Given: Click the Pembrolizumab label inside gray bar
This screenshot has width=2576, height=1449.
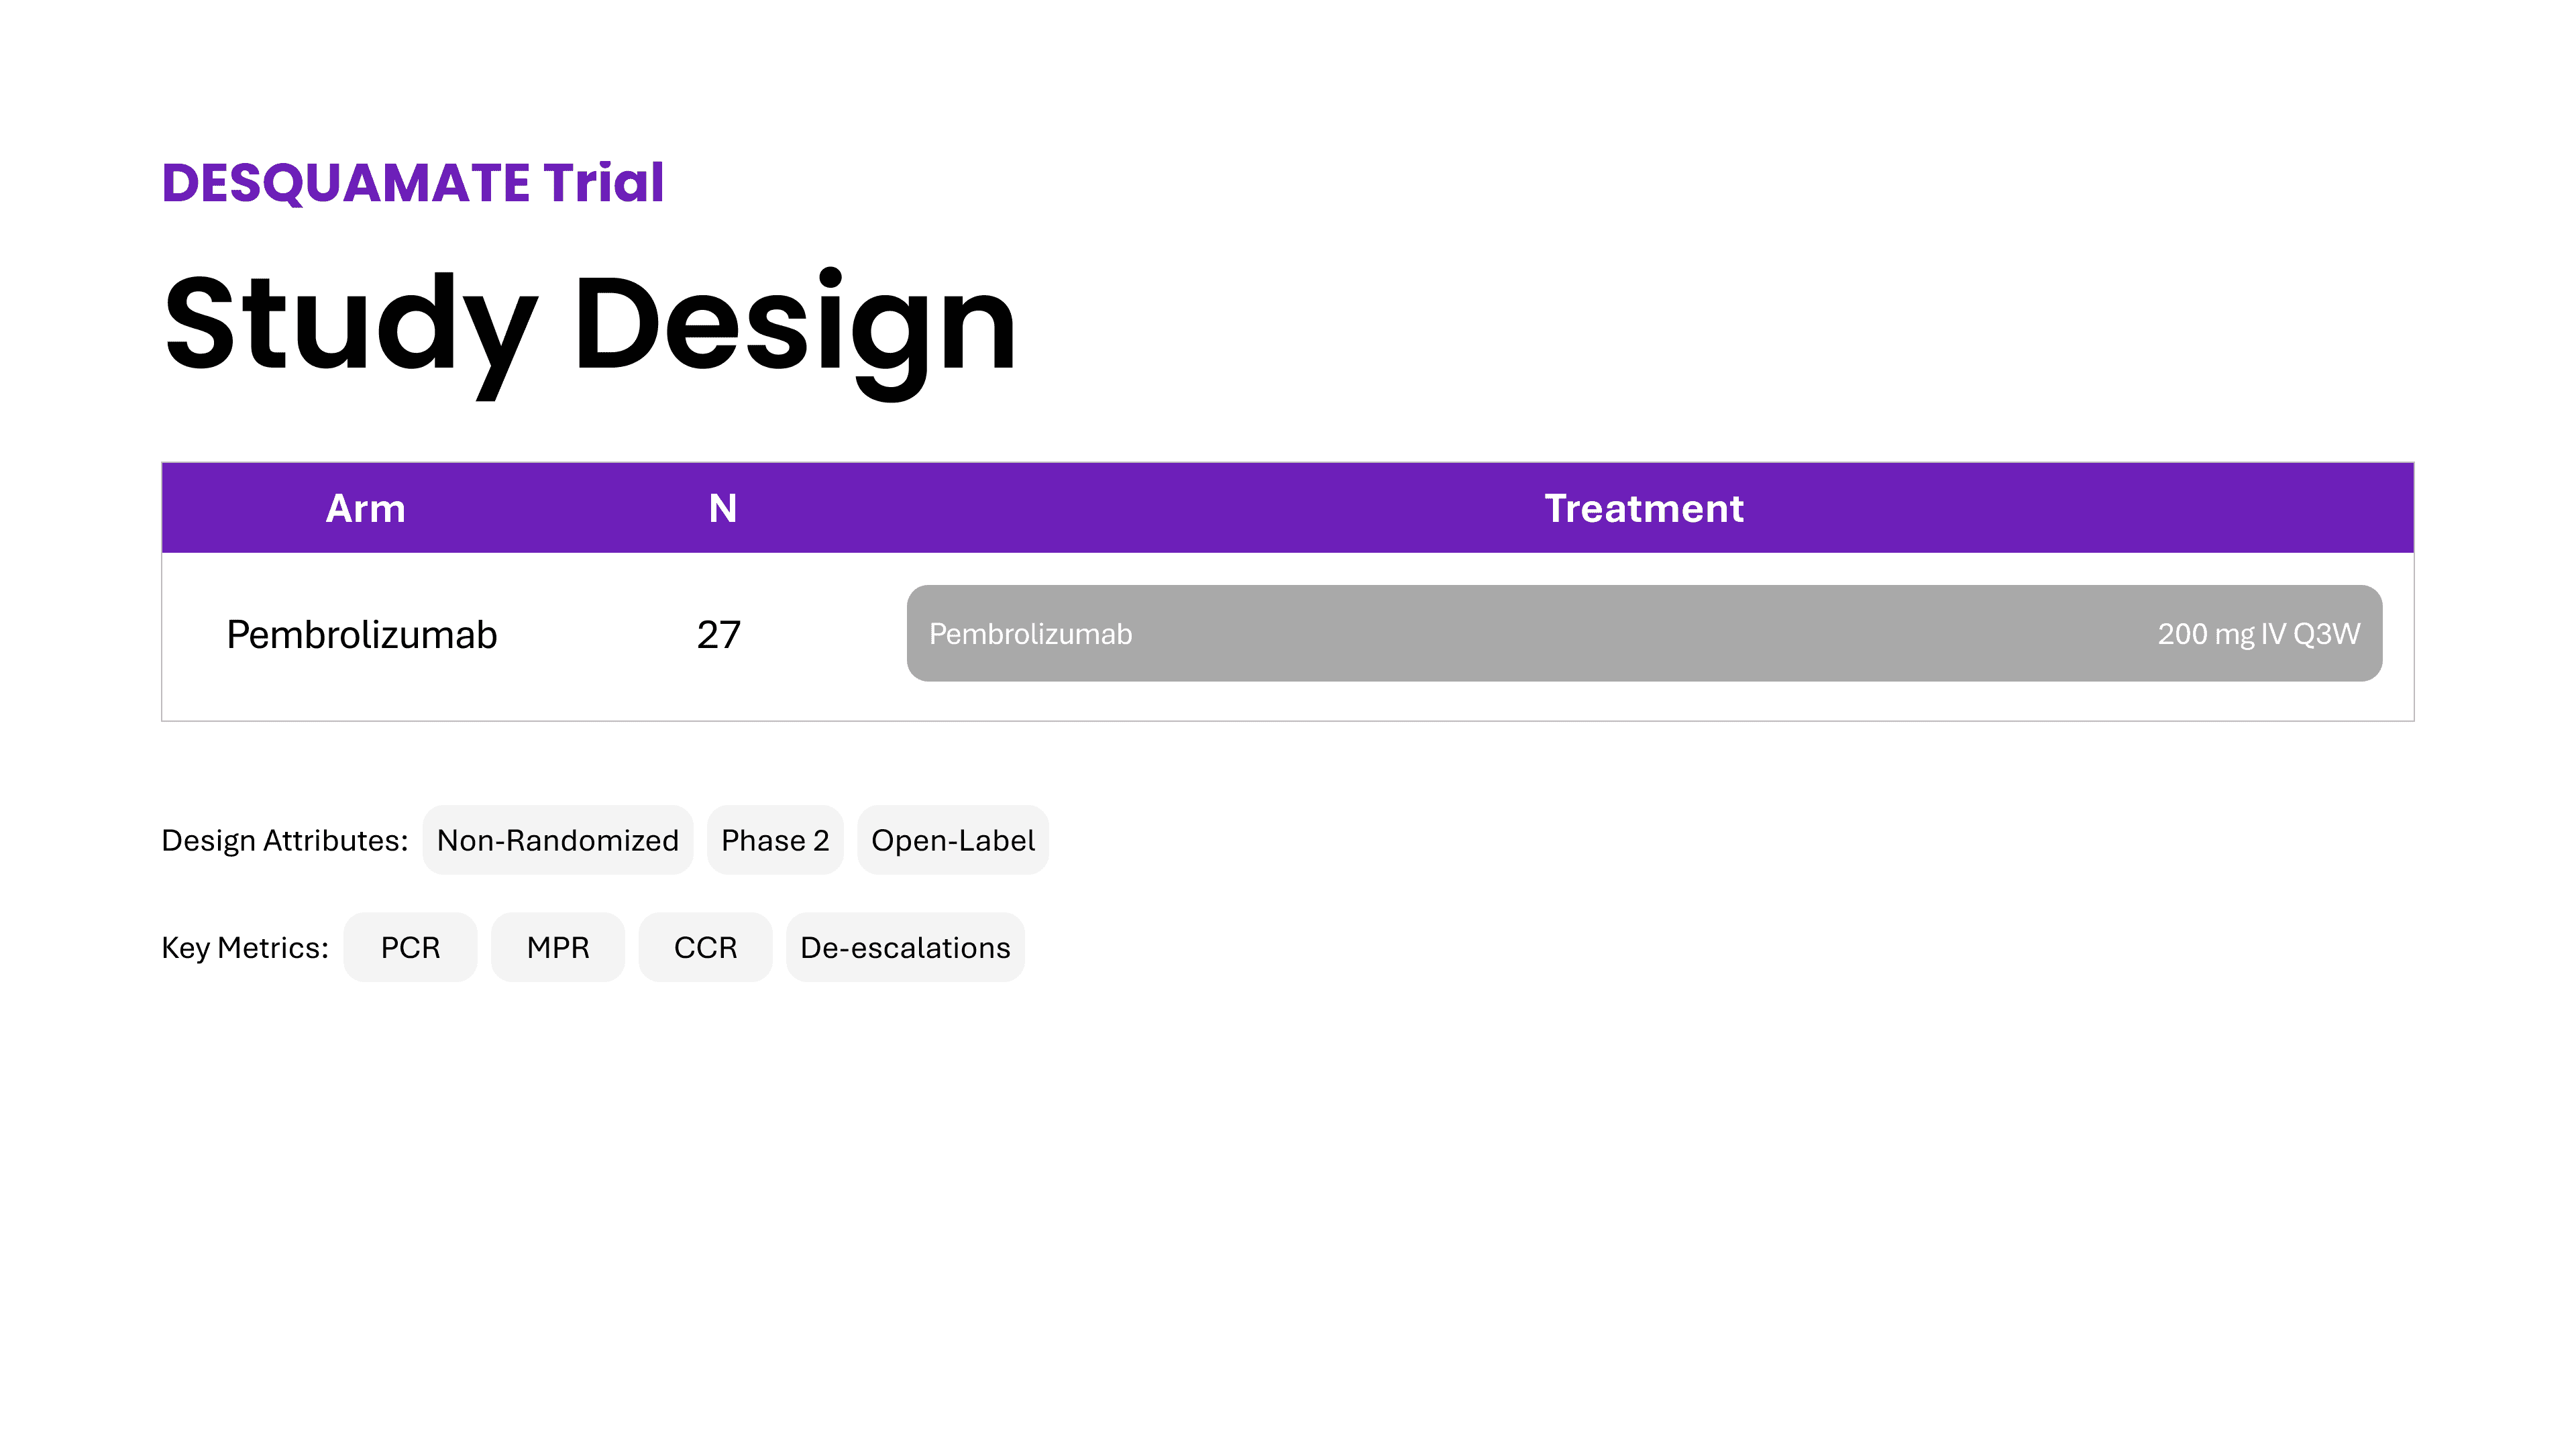Looking at the screenshot, I should point(1030,634).
